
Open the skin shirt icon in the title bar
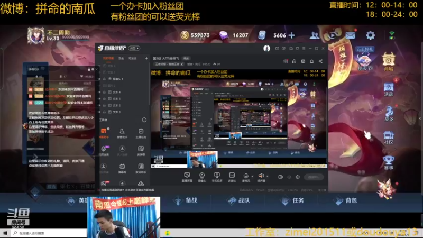pyautogui.click(x=297, y=49)
